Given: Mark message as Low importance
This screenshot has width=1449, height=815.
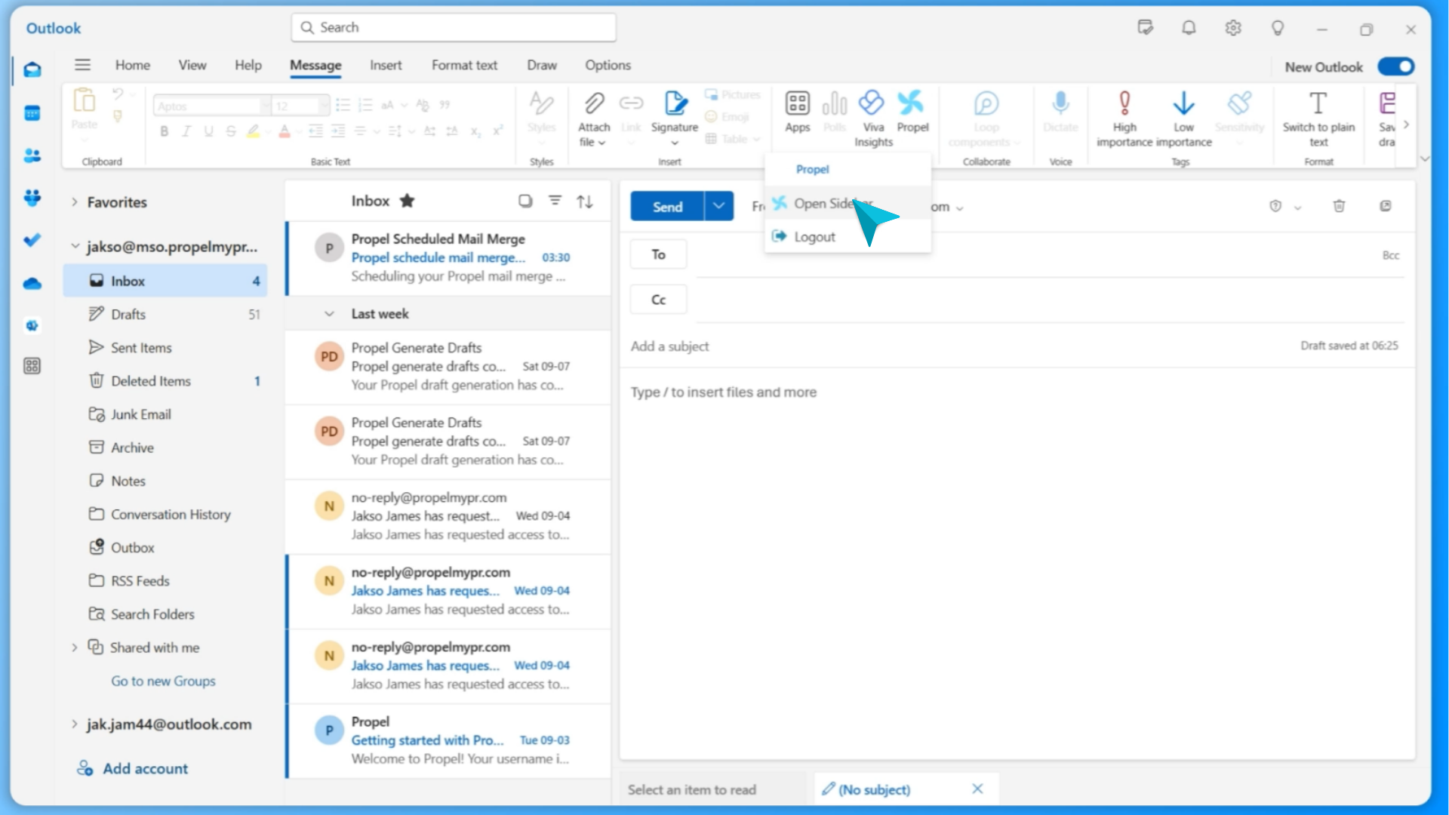Looking at the screenshot, I should click(x=1183, y=118).
